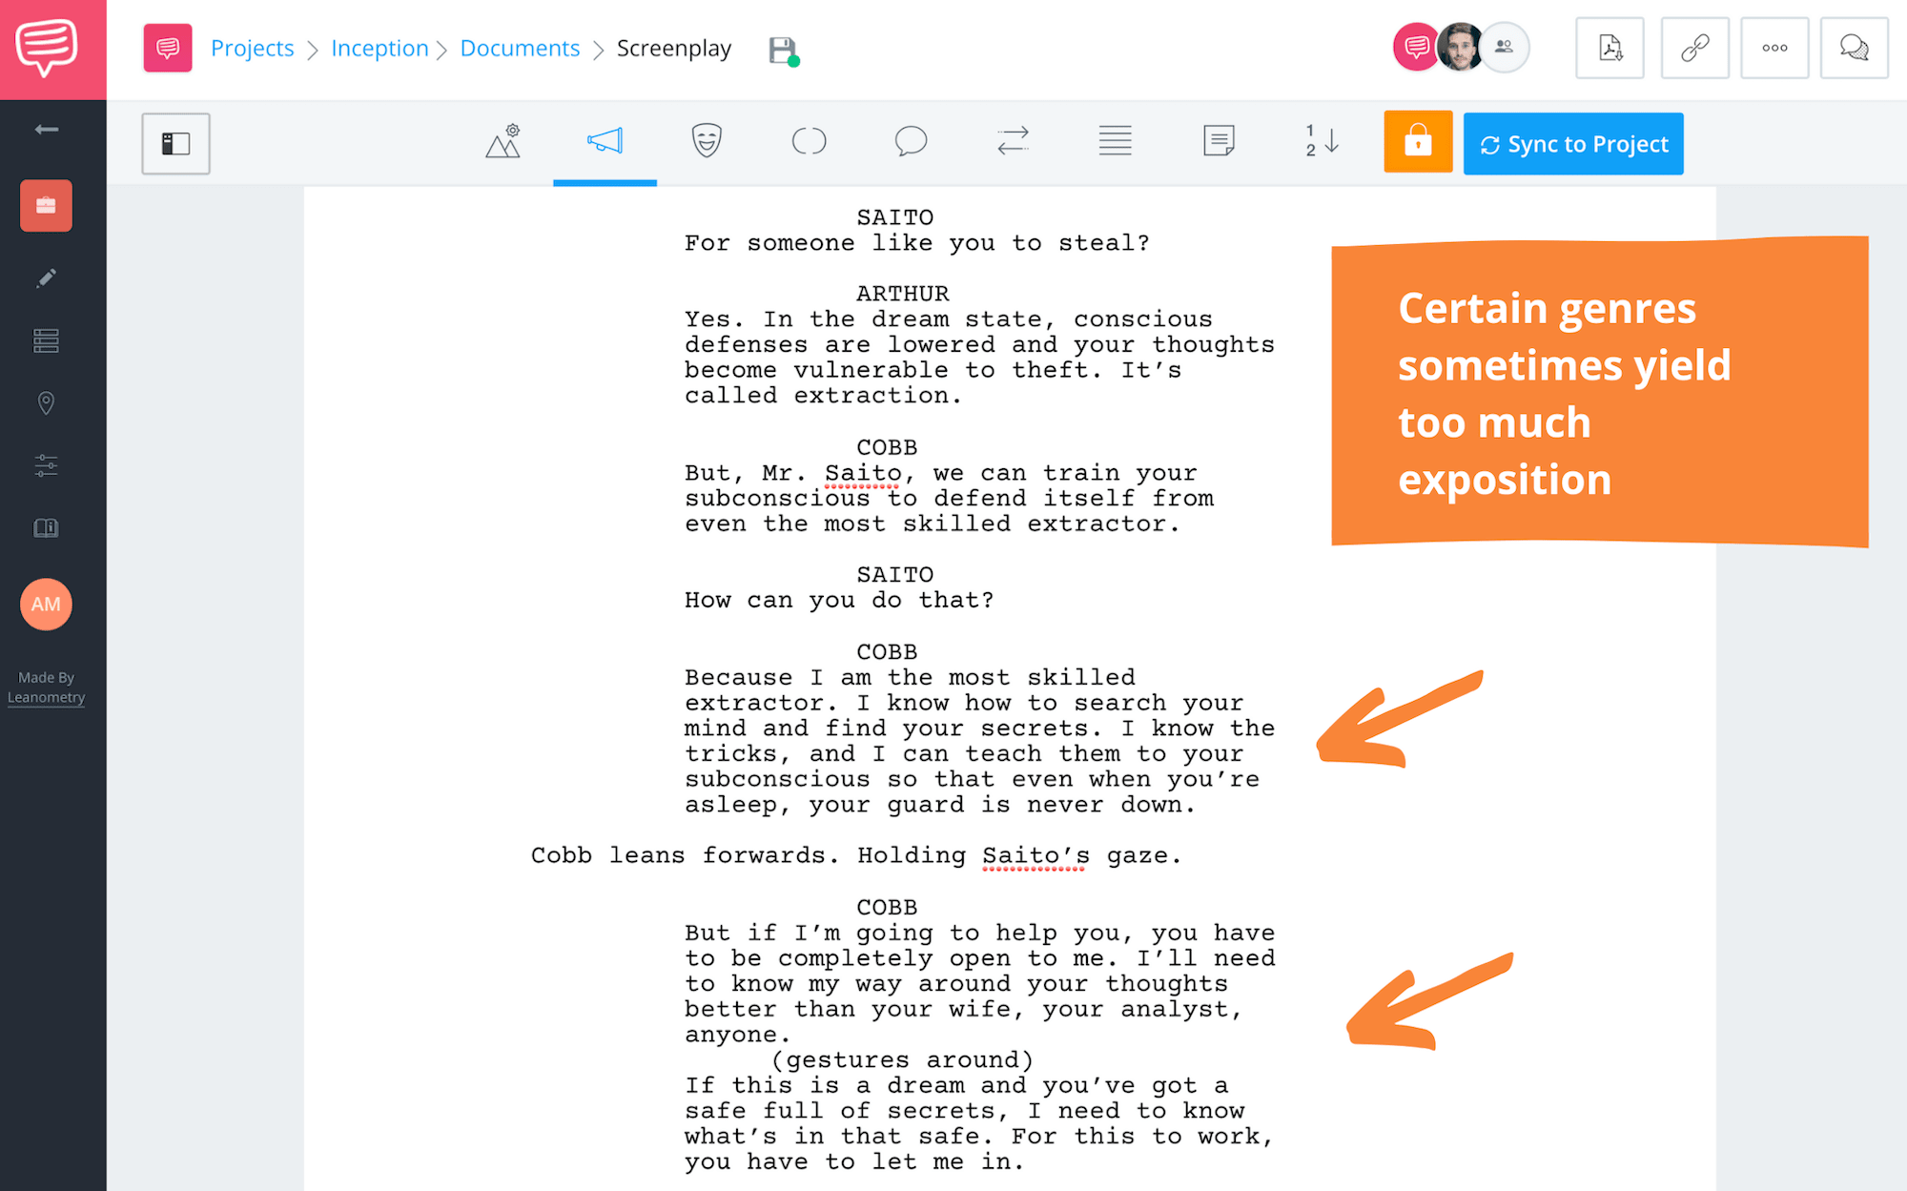Open the three-dot more options menu
This screenshot has width=1907, height=1191.
[1774, 48]
